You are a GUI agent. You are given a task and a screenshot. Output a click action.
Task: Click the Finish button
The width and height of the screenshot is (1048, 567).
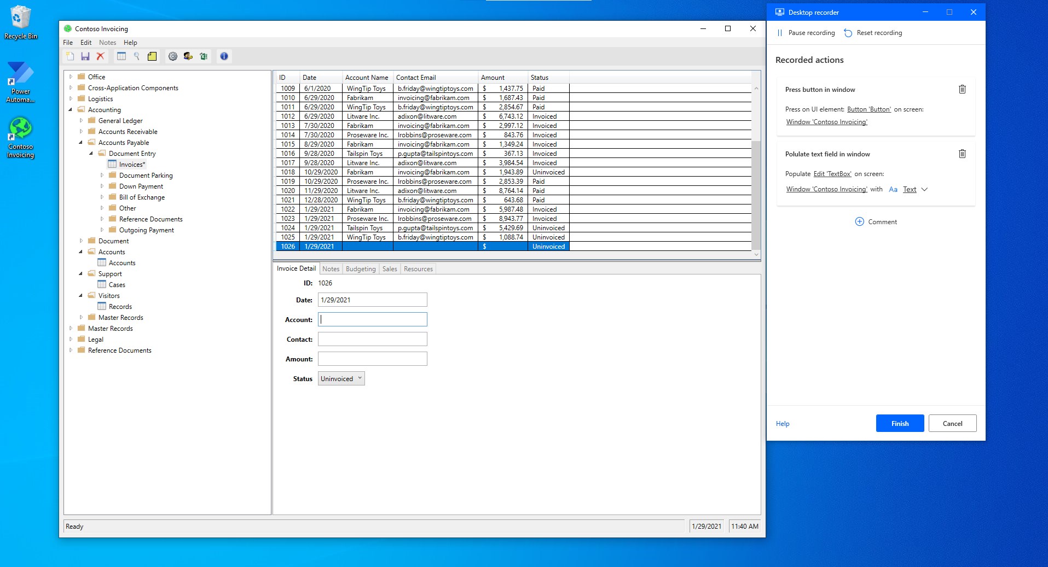[899, 423]
